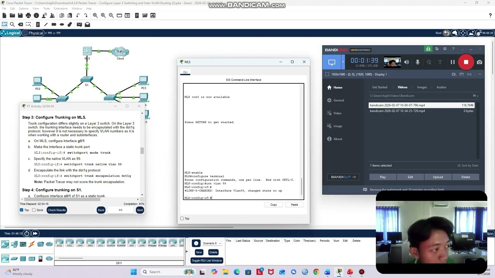The height and width of the screenshot is (278, 495).
Task: Zoom in on the topology workspace
Action: click(x=95, y=15)
